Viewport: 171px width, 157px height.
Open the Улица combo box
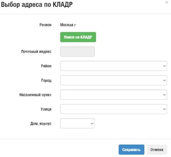[114, 109]
